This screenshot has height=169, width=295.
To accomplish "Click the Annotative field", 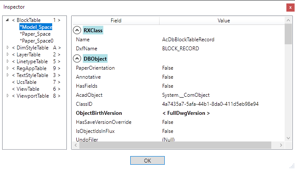I will [88, 77].
